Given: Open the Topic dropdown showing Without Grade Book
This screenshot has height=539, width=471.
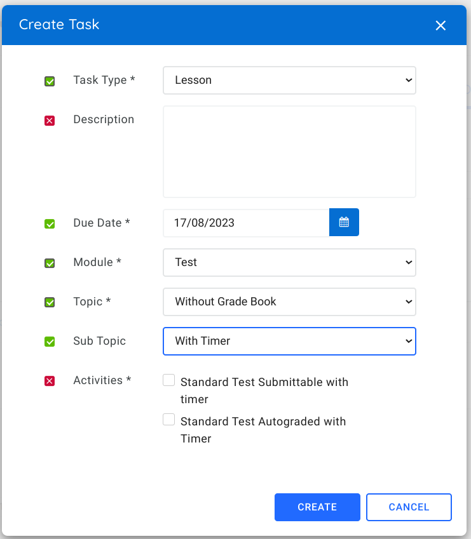Looking at the screenshot, I should pos(289,302).
